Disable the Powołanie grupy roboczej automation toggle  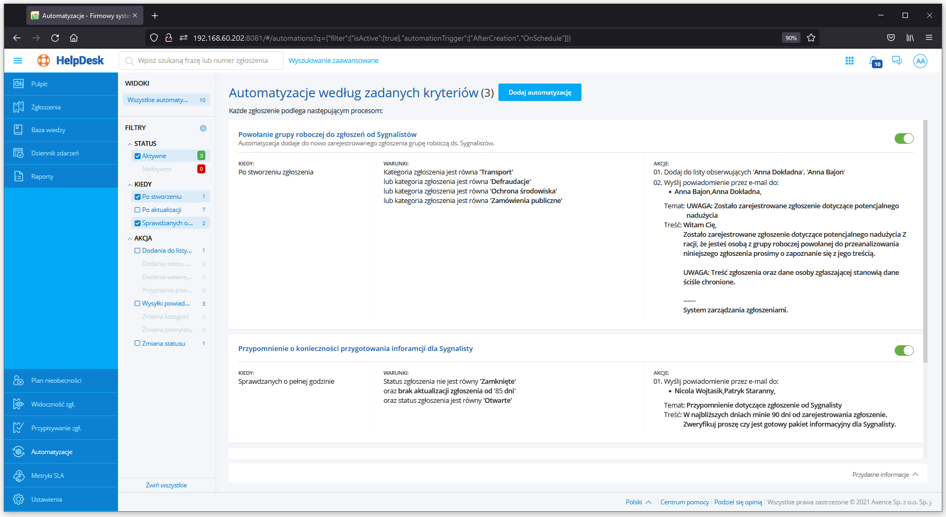(x=904, y=139)
